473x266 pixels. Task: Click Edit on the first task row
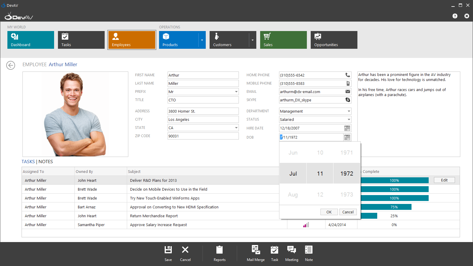coord(444,180)
